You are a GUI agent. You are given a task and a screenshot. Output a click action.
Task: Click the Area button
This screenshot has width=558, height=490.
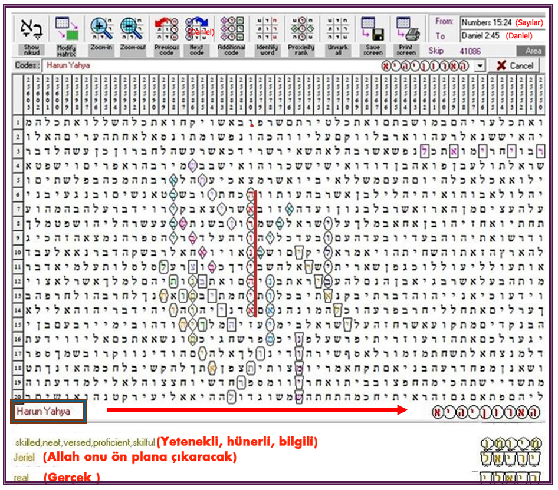[x=531, y=51]
